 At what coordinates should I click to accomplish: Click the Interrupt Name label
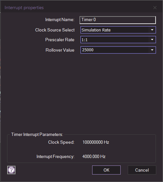(x=60, y=20)
